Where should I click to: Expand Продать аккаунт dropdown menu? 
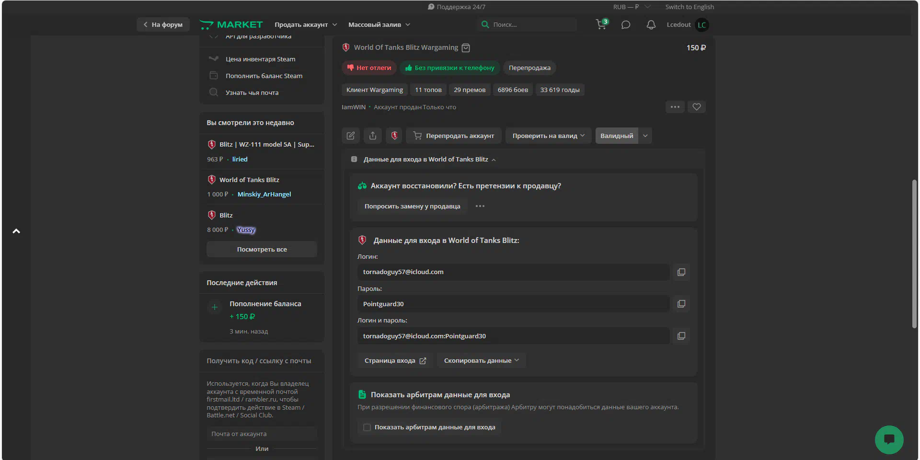pos(306,24)
